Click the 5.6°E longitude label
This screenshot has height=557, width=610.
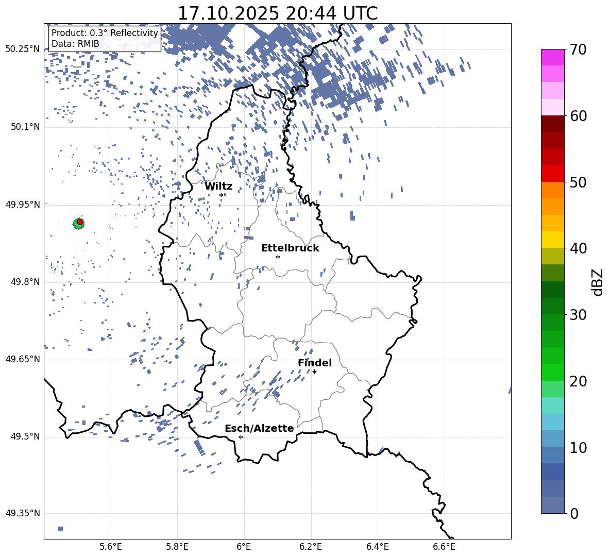point(111,547)
